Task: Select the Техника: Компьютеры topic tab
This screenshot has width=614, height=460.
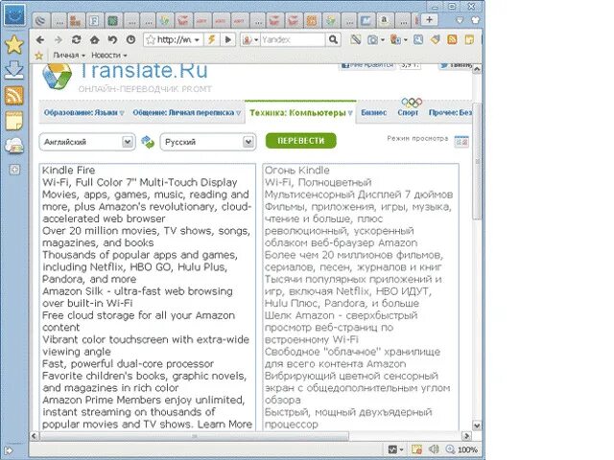Action: [300, 113]
